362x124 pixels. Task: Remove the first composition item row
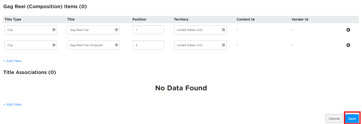point(348,30)
